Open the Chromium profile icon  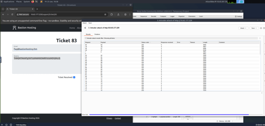(x=125, y=14)
